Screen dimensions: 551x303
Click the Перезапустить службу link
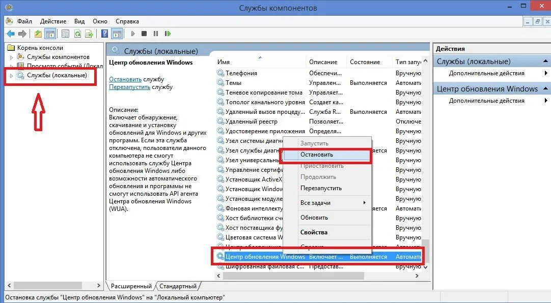pos(129,87)
